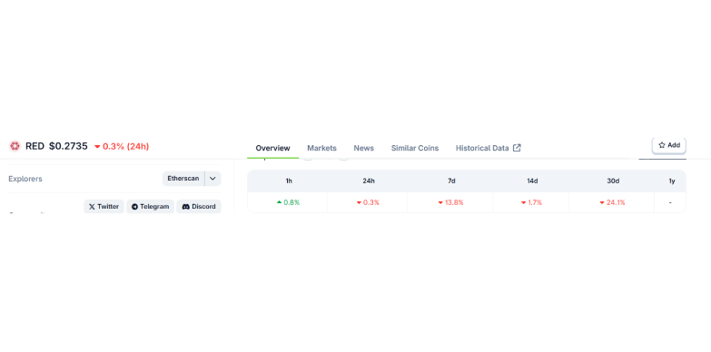
Task: Open the Twitter community link
Action: coord(104,207)
